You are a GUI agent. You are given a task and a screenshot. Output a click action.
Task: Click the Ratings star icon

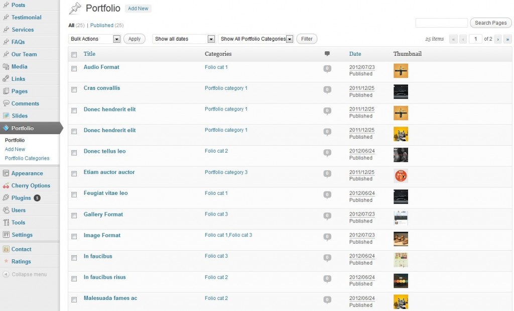pos(6,261)
